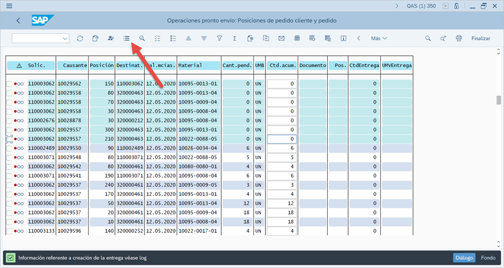Tick row checkbox for Causante 10029550
This screenshot has width=504, height=268.
pos(9,148)
